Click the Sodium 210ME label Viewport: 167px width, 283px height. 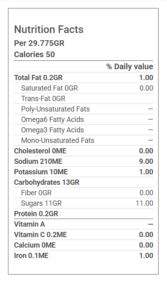click(38, 161)
